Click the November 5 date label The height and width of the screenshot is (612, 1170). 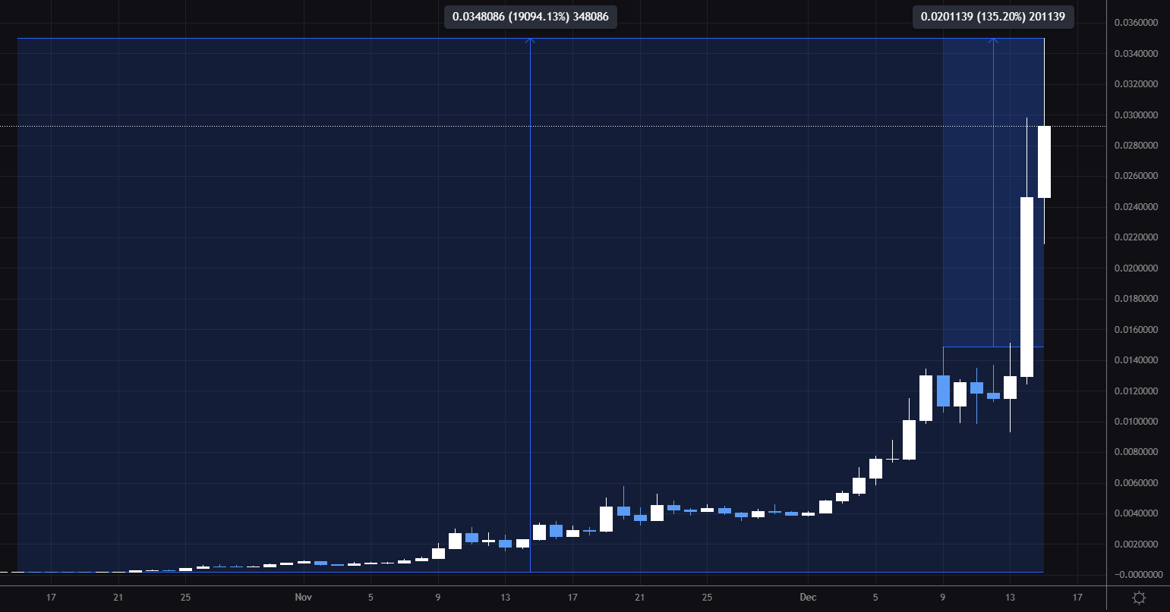coord(371,598)
